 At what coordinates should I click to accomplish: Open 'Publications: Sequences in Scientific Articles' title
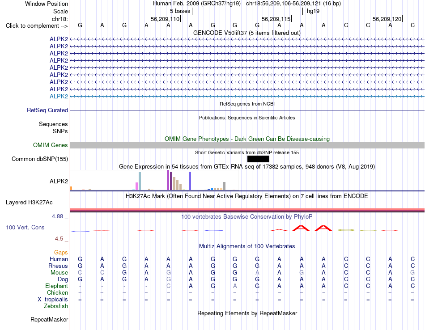[x=247, y=118]
